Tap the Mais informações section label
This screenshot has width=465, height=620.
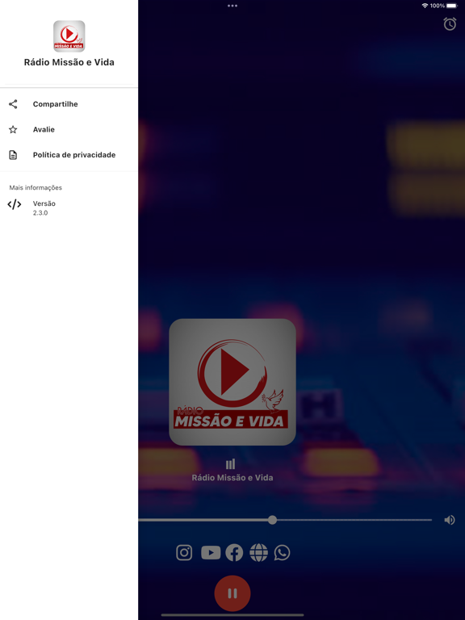[36, 187]
